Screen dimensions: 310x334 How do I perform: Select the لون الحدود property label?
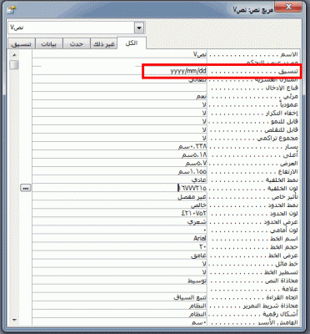click(x=284, y=214)
